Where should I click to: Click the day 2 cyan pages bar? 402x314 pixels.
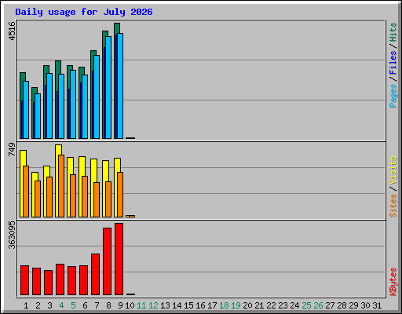(x=38, y=116)
